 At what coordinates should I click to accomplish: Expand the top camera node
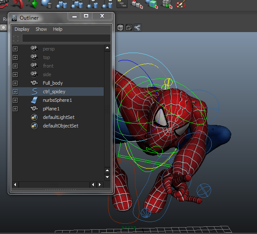tap(15, 57)
